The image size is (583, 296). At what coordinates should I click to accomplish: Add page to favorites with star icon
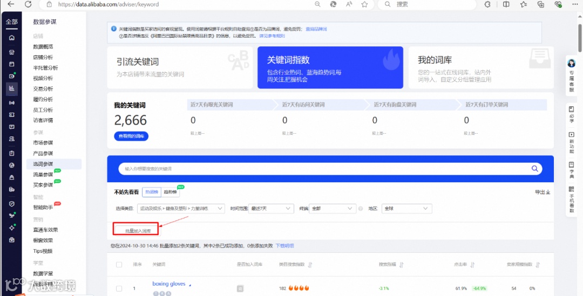point(364,4)
